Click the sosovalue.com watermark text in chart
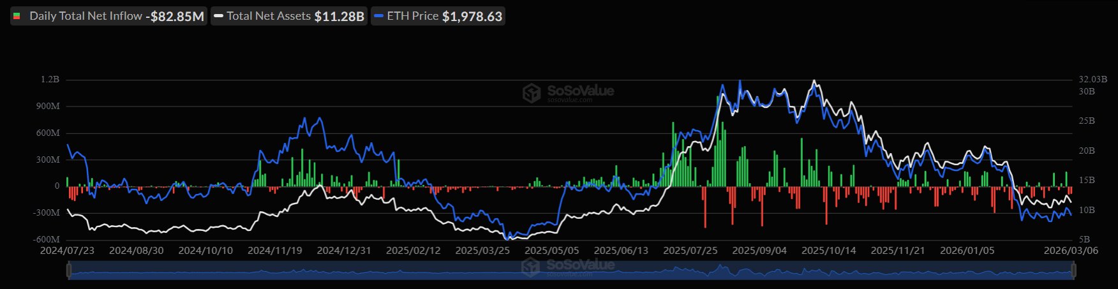The height and width of the screenshot is (289, 1118). [x=570, y=100]
